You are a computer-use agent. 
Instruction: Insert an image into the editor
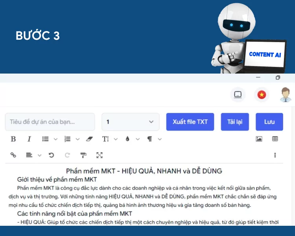[259, 139]
